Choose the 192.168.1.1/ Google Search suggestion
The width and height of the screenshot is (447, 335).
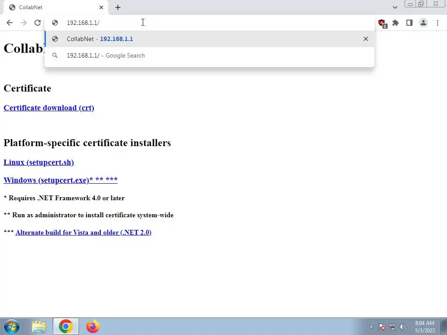point(210,55)
